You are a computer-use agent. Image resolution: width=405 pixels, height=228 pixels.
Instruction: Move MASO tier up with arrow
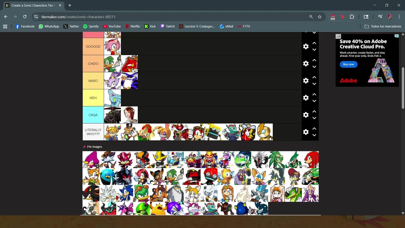tap(314, 77)
